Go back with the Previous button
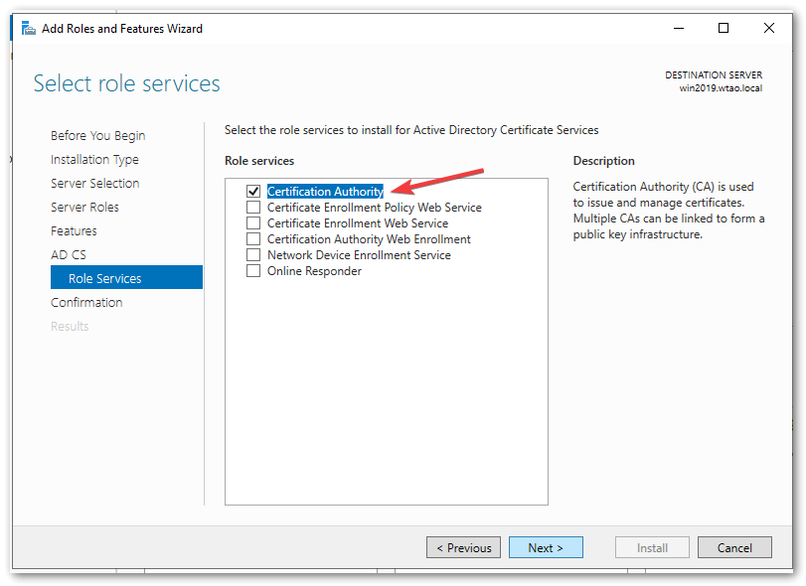 click(463, 548)
